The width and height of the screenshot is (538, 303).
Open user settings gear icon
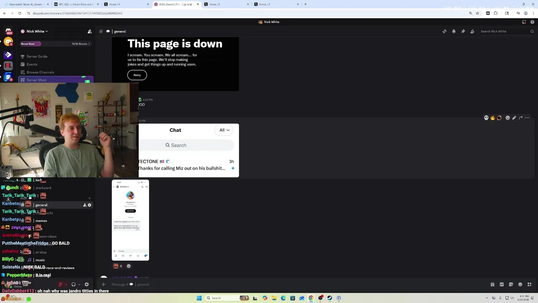(87, 284)
